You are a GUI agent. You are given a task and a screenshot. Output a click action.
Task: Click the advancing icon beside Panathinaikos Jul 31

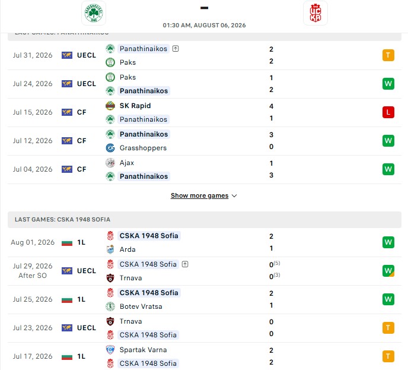176,49
